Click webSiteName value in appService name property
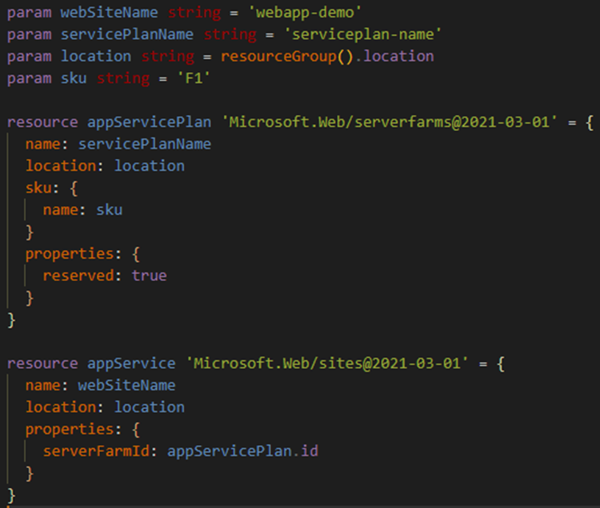This screenshot has width=600, height=508. coord(126,385)
